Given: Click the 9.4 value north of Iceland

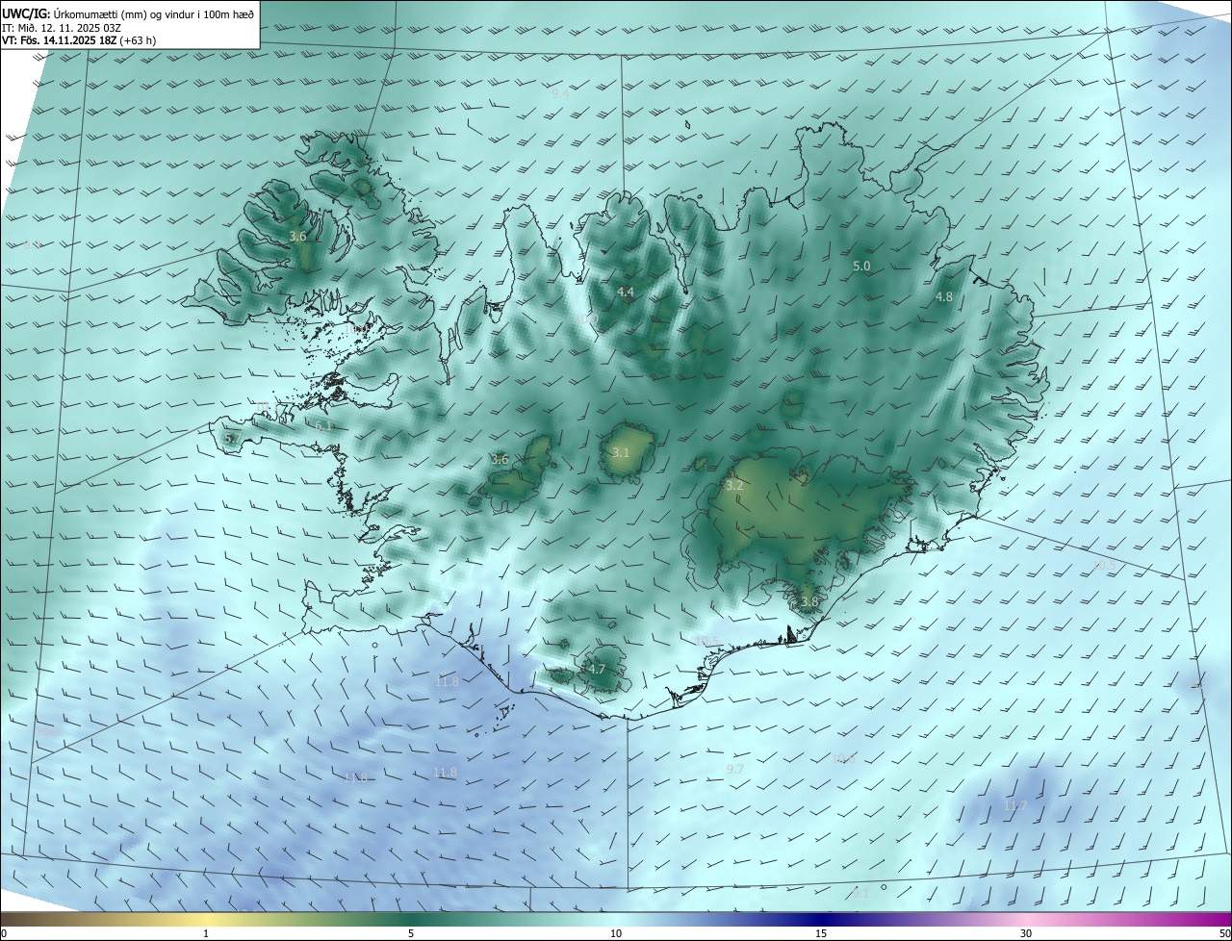Looking at the screenshot, I should 560,94.
